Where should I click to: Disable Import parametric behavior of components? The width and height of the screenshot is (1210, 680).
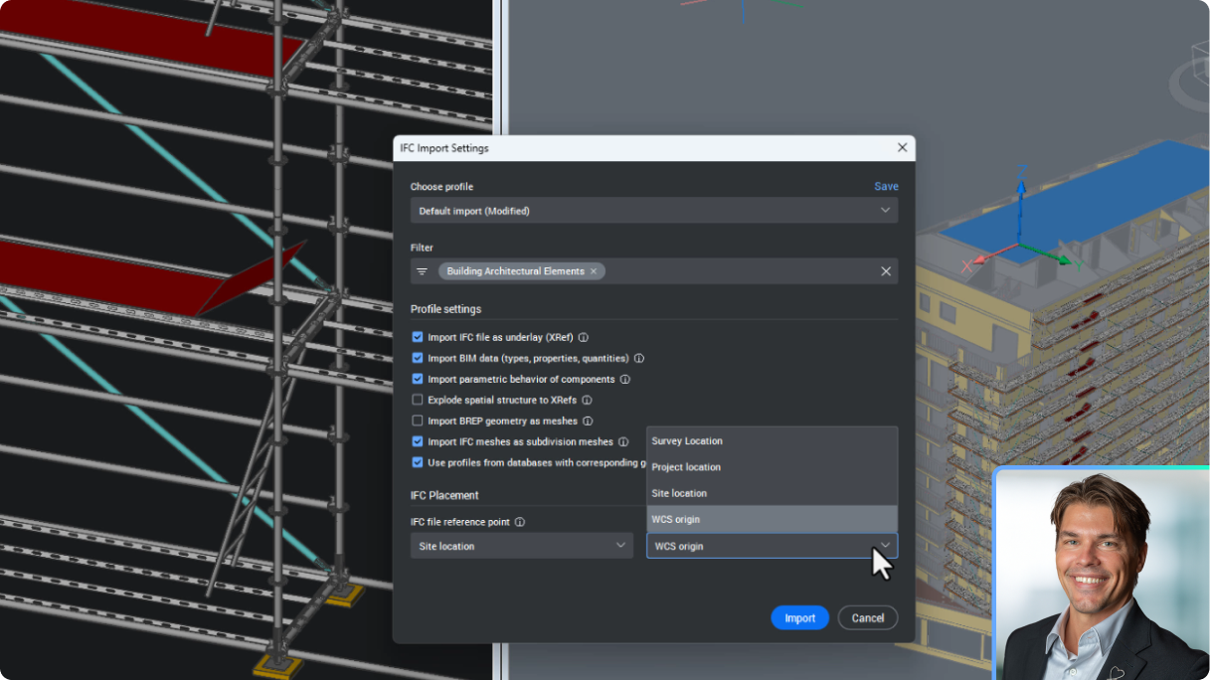[x=418, y=379]
